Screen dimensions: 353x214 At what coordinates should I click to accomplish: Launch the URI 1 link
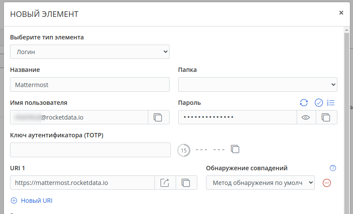point(165,183)
